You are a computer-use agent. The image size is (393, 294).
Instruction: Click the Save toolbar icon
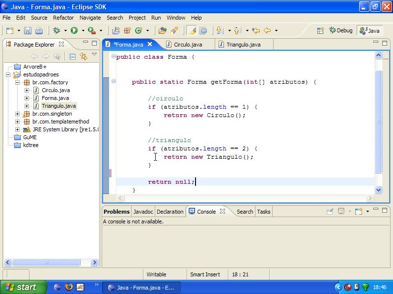28,30
